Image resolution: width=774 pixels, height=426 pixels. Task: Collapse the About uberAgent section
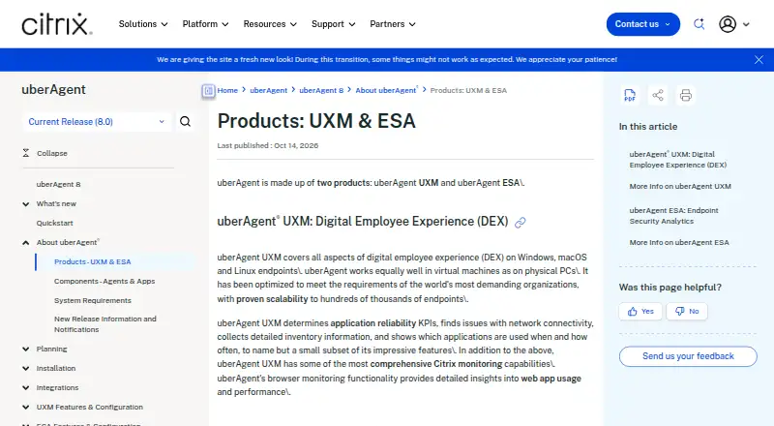point(26,242)
